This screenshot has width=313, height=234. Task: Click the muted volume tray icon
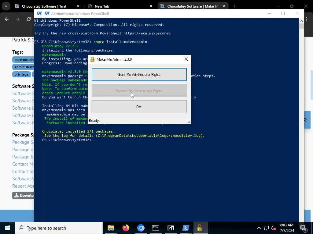click(273, 228)
